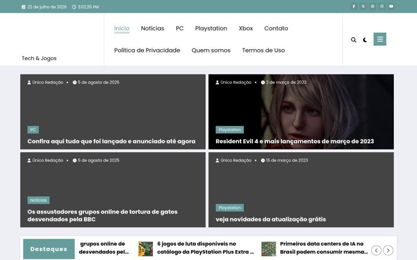Click Playstation tag on Resident Evil card

(229, 130)
